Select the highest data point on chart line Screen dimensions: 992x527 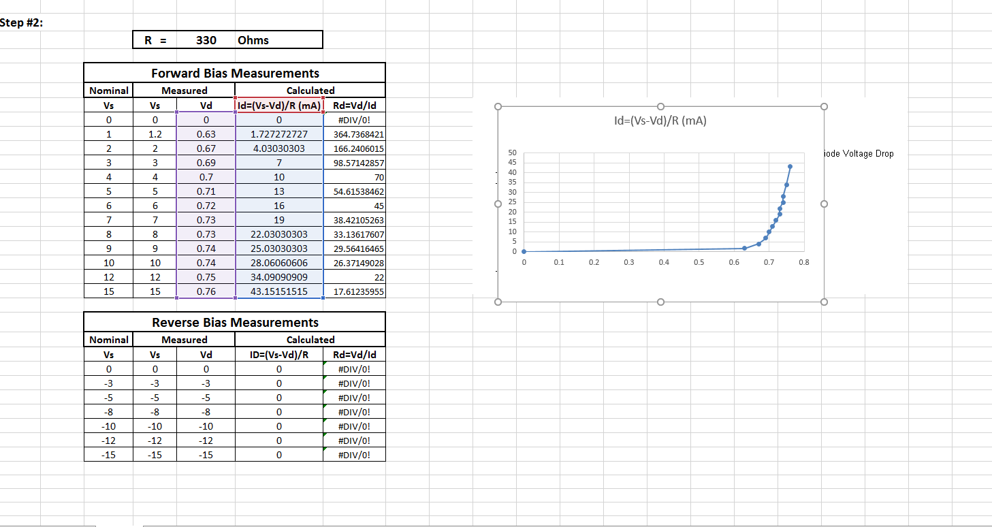[x=790, y=166]
